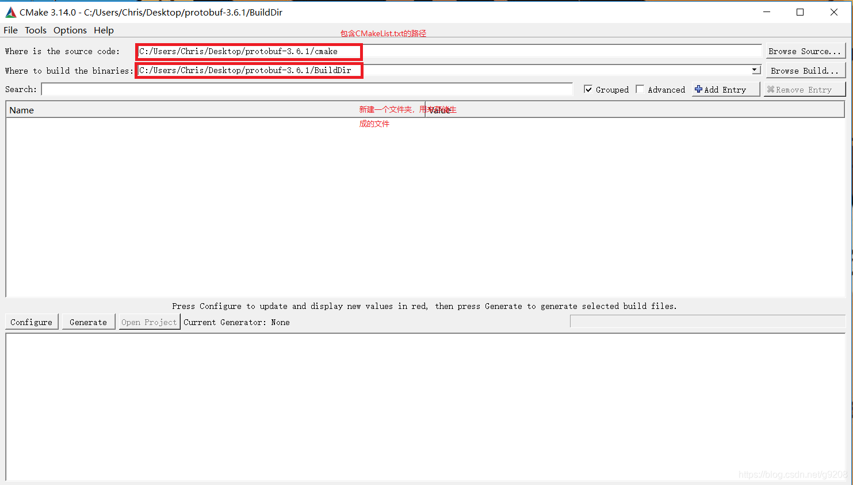Click the Value column header

tap(635, 110)
